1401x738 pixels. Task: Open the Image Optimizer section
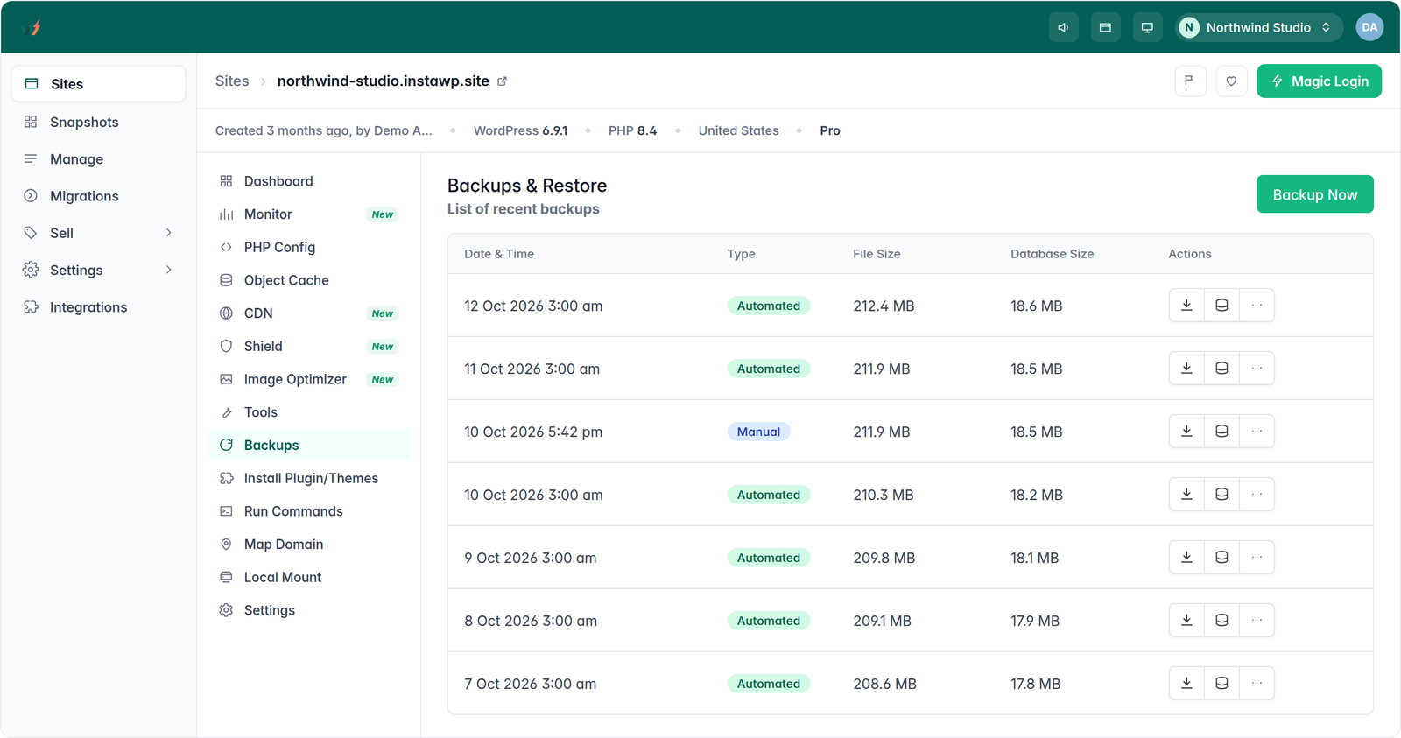pos(308,379)
